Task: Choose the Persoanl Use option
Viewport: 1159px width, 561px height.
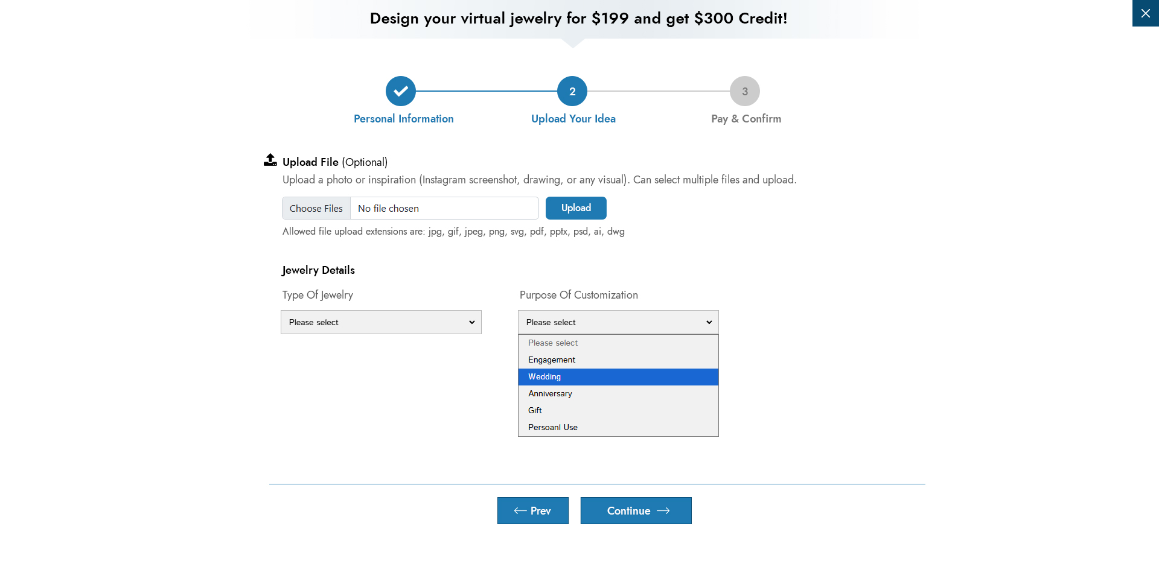Action: tap(553, 427)
